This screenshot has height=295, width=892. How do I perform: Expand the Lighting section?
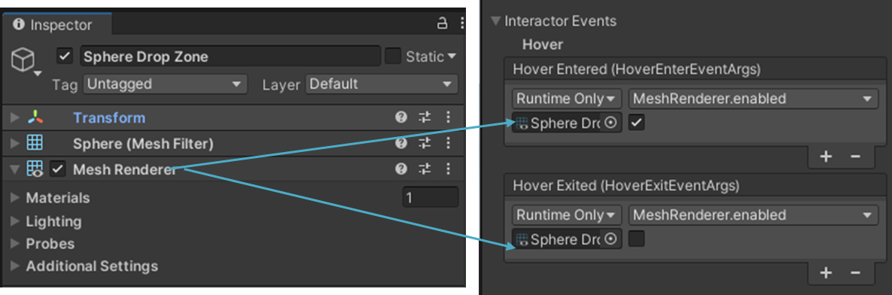15,221
